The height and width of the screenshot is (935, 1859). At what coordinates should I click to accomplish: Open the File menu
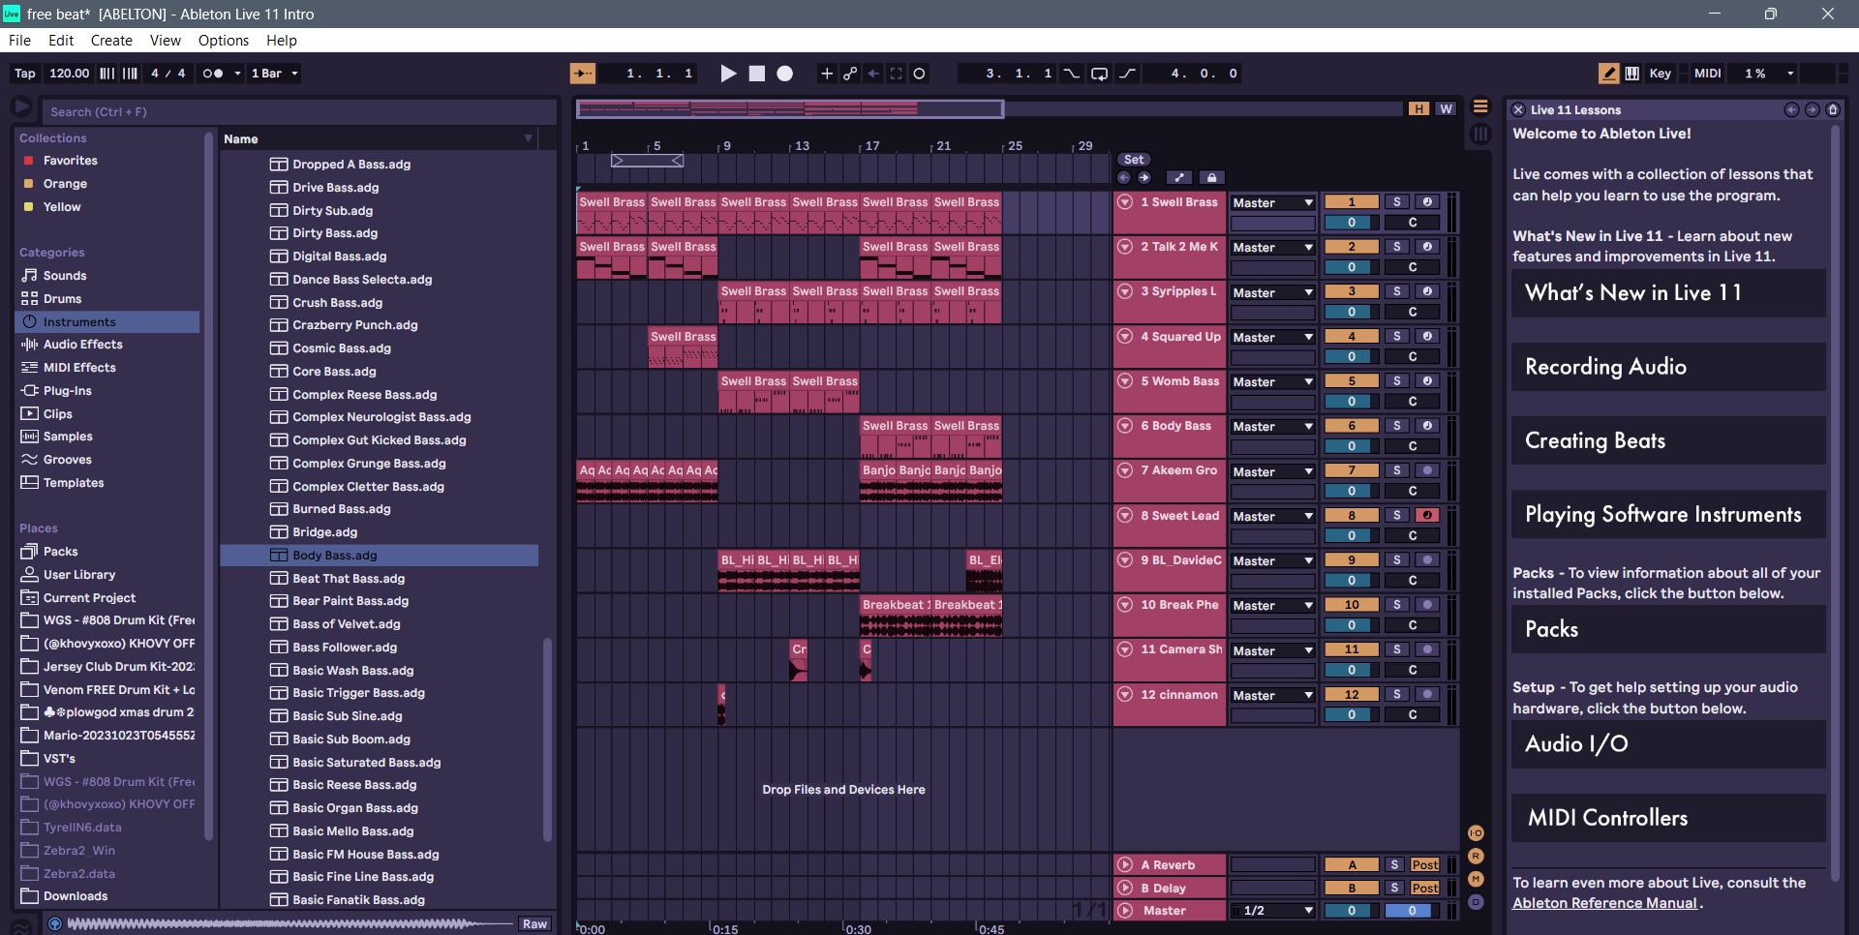pos(19,41)
